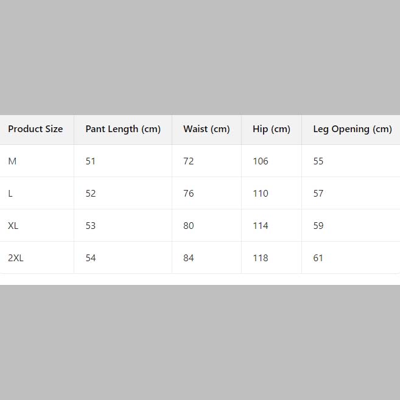Click pant length value 53 for XL
This screenshot has width=400, height=400.
click(x=91, y=226)
